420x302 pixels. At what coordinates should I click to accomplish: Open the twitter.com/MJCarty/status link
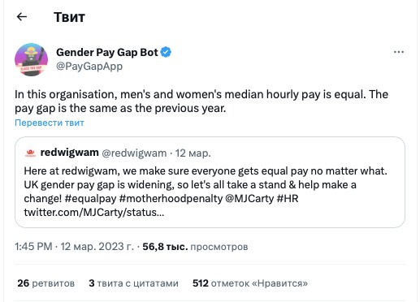(94, 213)
